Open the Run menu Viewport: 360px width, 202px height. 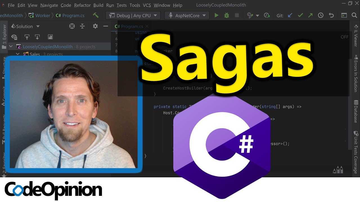click(110, 5)
